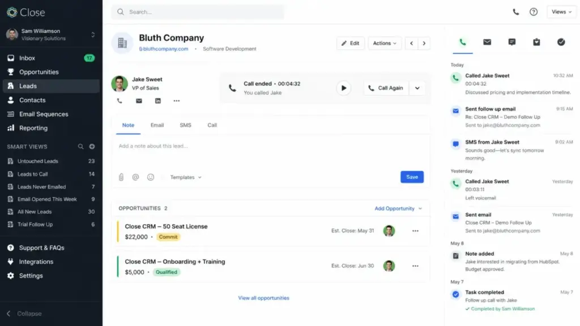The height and width of the screenshot is (326, 580).
Task: Open the Templates dropdown
Action: (186, 177)
